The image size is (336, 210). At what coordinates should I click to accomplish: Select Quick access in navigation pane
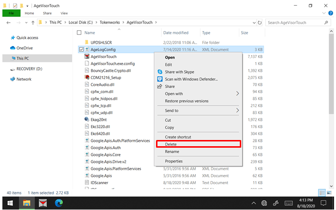(x=27, y=37)
